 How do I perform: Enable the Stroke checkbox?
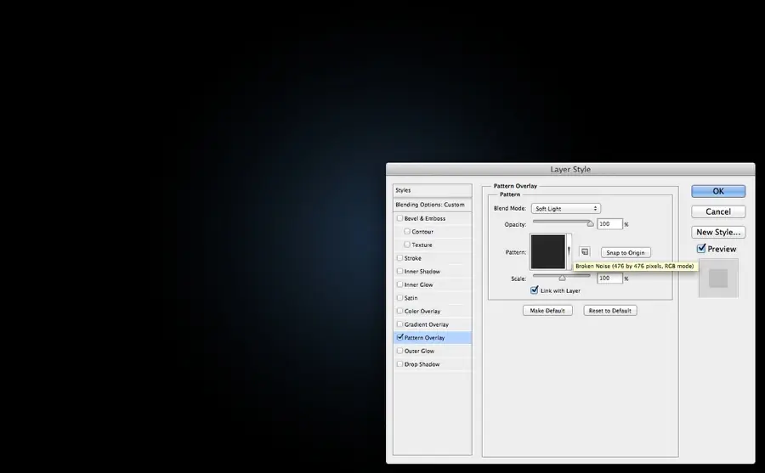tap(400, 258)
